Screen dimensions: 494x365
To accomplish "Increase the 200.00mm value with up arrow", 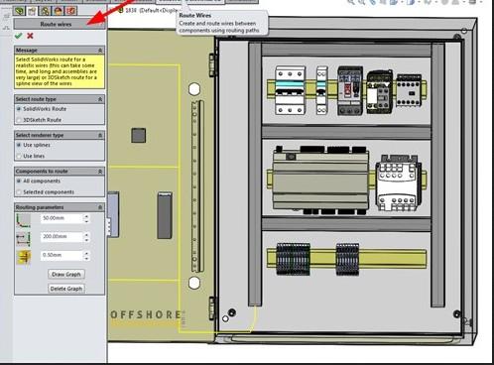I will [86, 234].
